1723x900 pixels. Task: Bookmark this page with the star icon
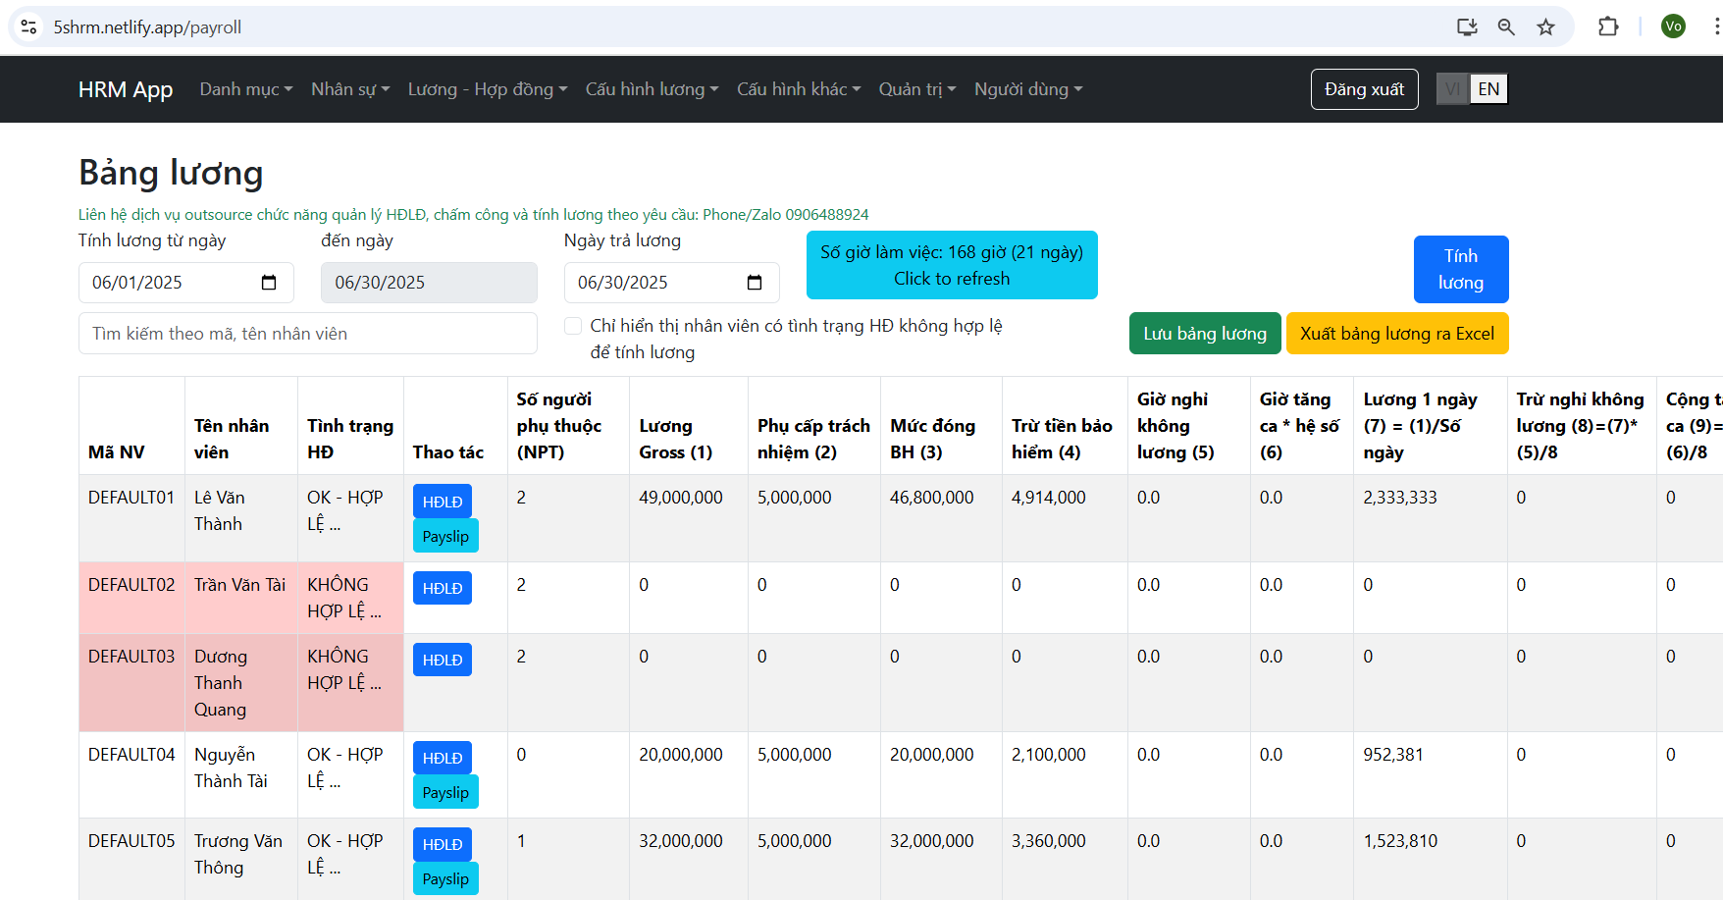[1545, 26]
